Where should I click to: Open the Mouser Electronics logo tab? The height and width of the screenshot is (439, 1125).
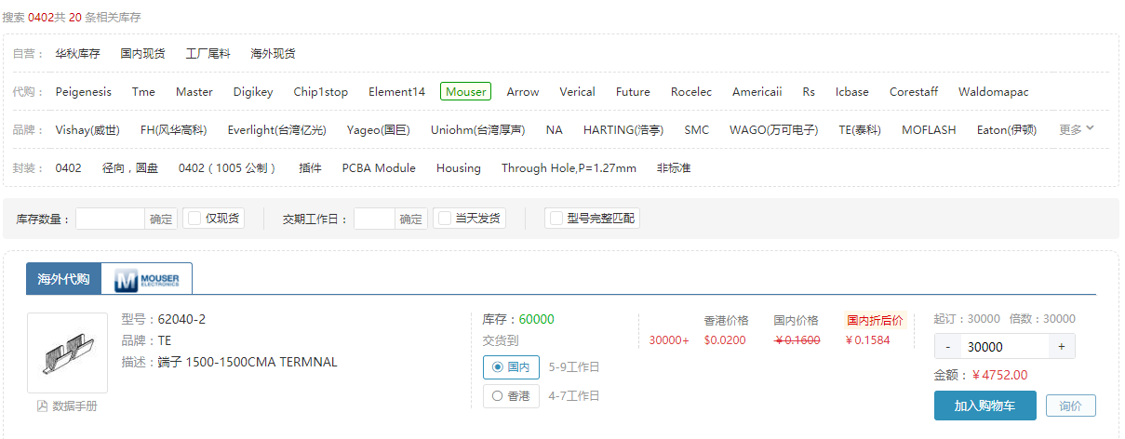click(146, 279)
